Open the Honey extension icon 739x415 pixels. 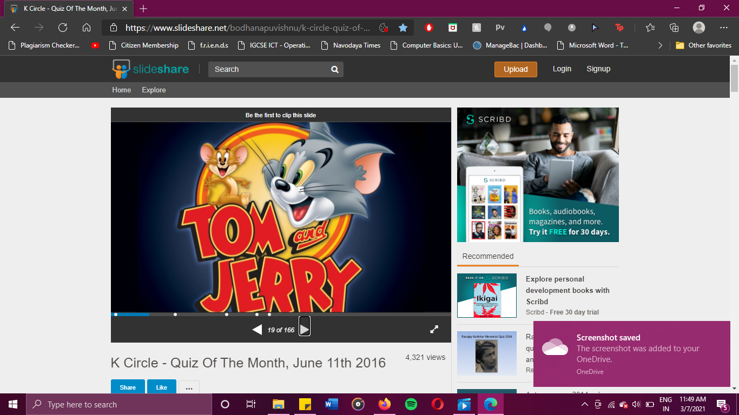[x=477, y=28]
